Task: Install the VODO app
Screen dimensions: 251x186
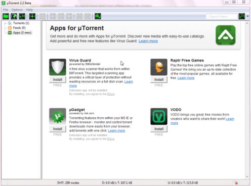Action: 159,129
